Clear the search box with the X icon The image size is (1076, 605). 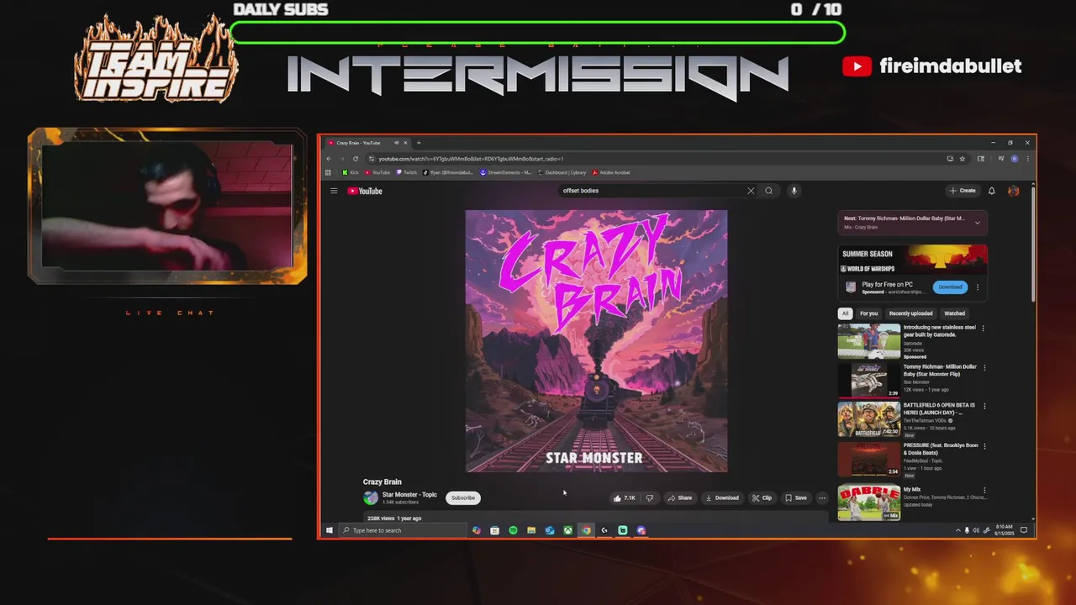(751, 191)
